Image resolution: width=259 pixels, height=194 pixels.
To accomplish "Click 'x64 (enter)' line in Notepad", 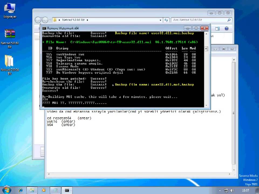I will 61,125.
